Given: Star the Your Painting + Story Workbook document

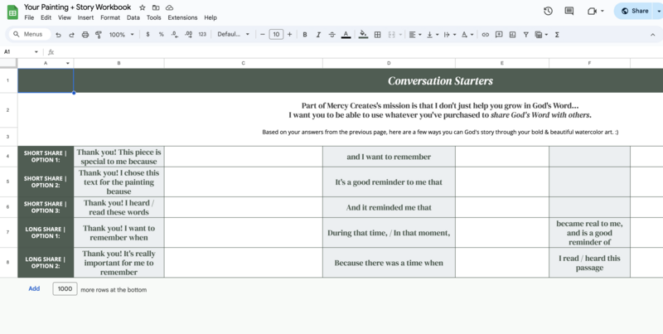Looking at the screenshot, I should (143, 7).
